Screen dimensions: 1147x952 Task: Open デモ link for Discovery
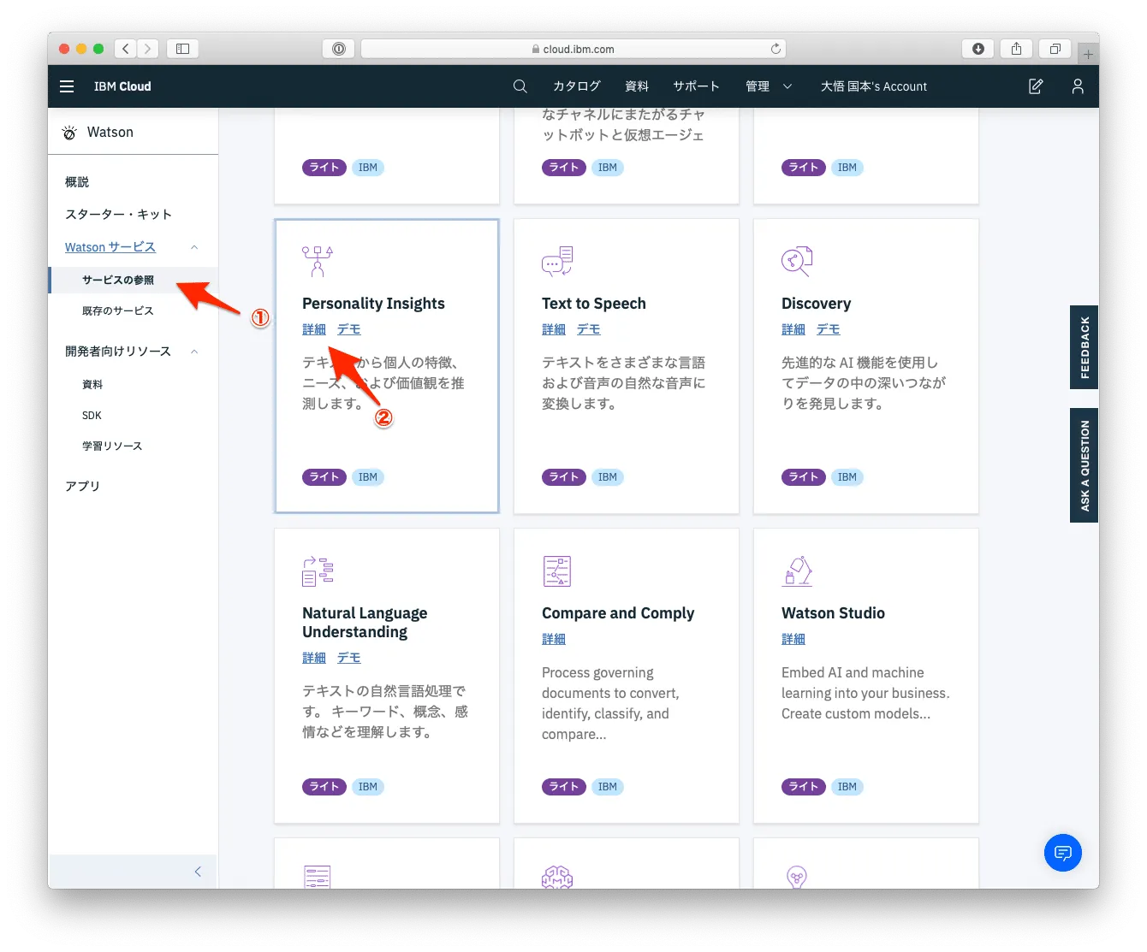point(829,329)
